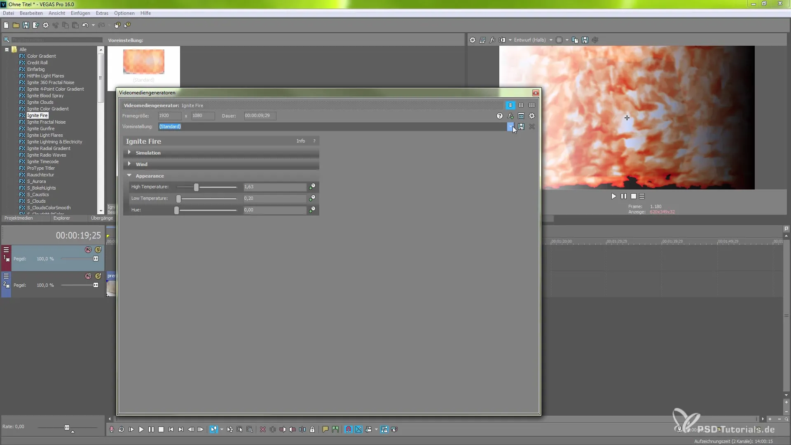Solo video track 1

(x=98, y=250)
